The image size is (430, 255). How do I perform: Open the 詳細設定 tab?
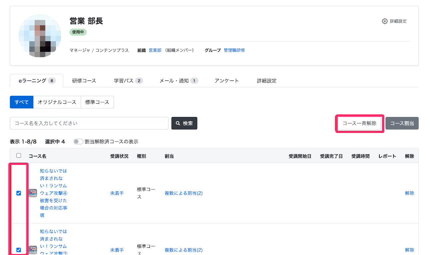pos(267,81)
